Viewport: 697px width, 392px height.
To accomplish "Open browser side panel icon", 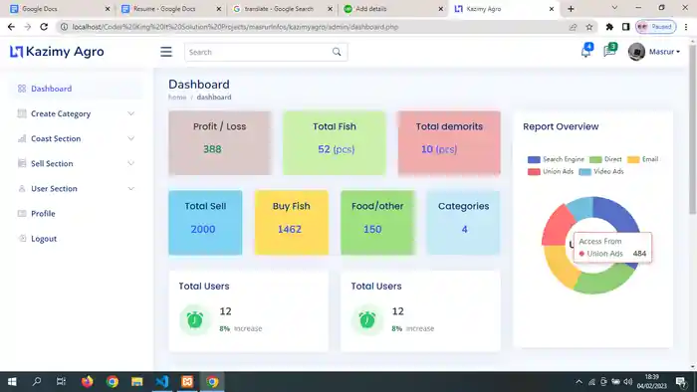I will point(625,27).
